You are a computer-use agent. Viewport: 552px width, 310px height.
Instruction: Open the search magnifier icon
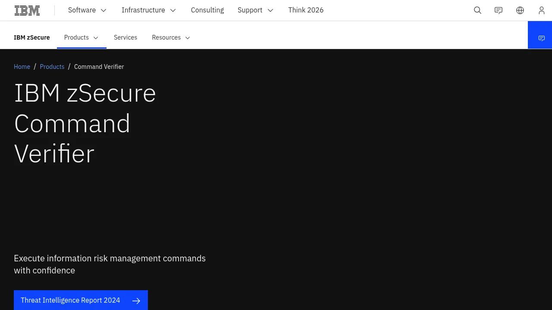click(477, 10)
